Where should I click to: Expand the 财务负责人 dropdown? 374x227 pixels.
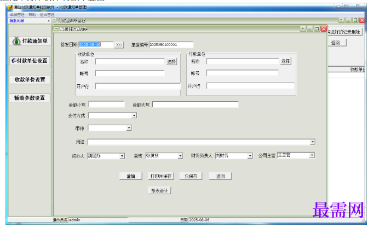[x=250, y=155]
